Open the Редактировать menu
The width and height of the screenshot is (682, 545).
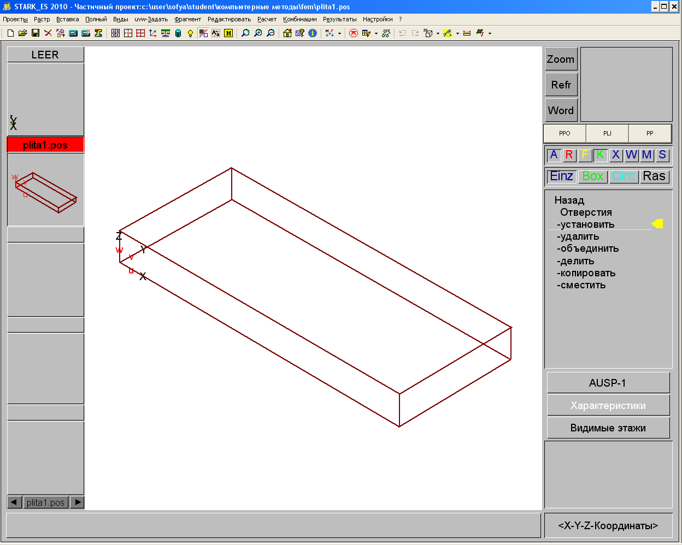[x=230, y=19]
